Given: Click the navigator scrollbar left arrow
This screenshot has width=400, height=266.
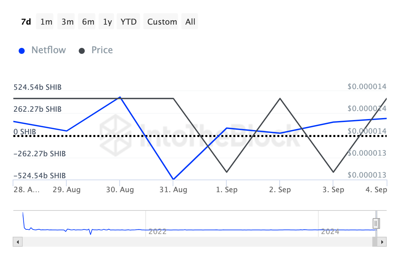Looking at the screenshot, I should [18, 242].
